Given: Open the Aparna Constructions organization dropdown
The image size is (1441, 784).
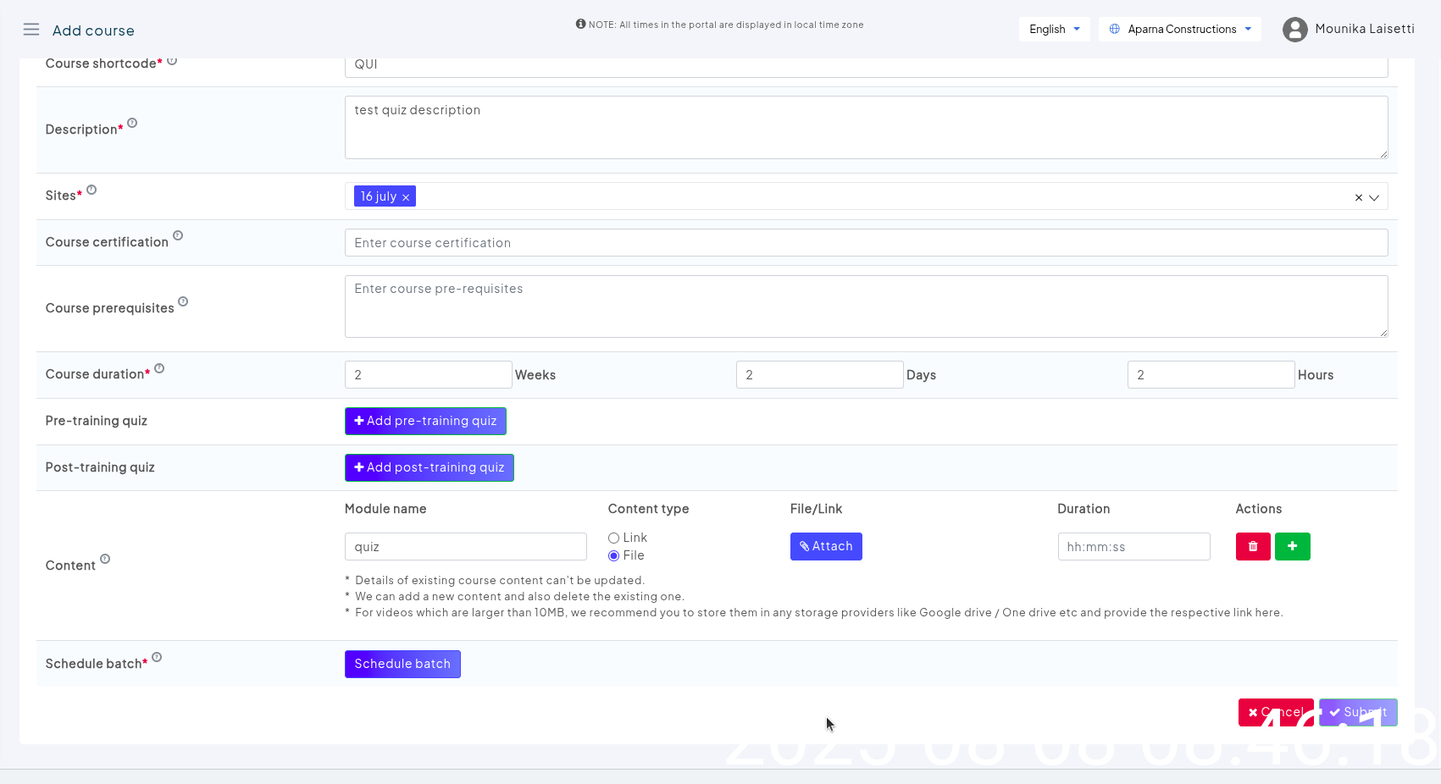Looking at the screenshot, I should point(1179,30).
